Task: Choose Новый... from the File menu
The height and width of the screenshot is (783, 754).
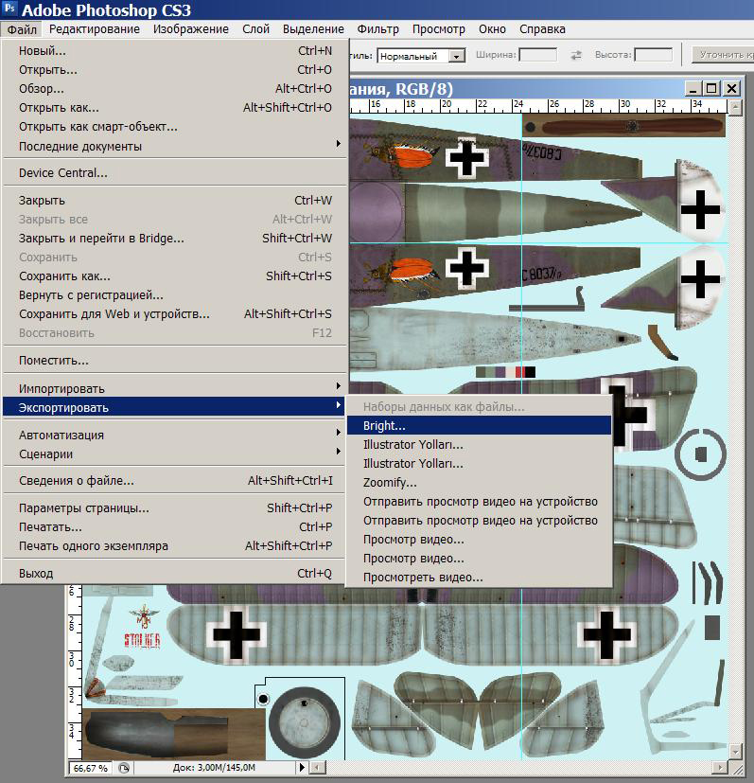Action: click(x=175, y=51)
